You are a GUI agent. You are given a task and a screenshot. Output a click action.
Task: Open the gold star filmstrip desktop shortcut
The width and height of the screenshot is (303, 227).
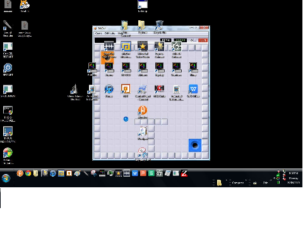coord(143,50)
